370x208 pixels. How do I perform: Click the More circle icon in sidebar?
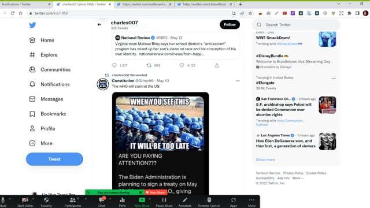coord(32,143)
